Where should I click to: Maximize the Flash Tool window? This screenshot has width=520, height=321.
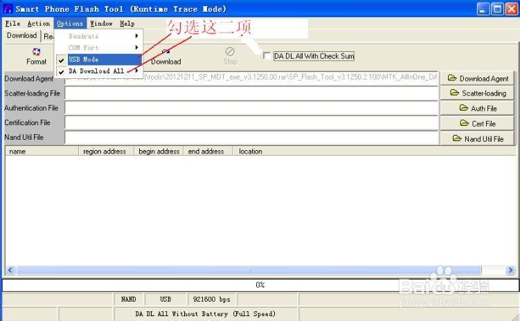click(497, 9)
